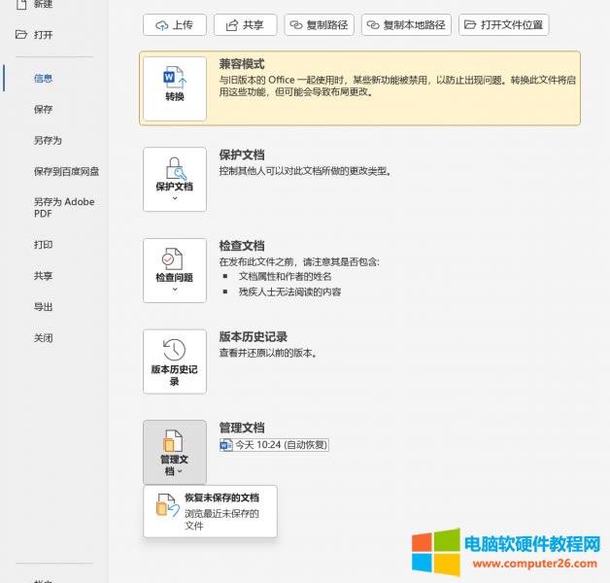Click the Upload (上传) button

tap(175, 24)
